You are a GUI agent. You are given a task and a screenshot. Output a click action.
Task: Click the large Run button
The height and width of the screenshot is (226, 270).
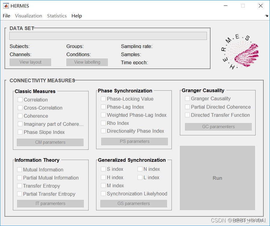(x=217, y=178)
